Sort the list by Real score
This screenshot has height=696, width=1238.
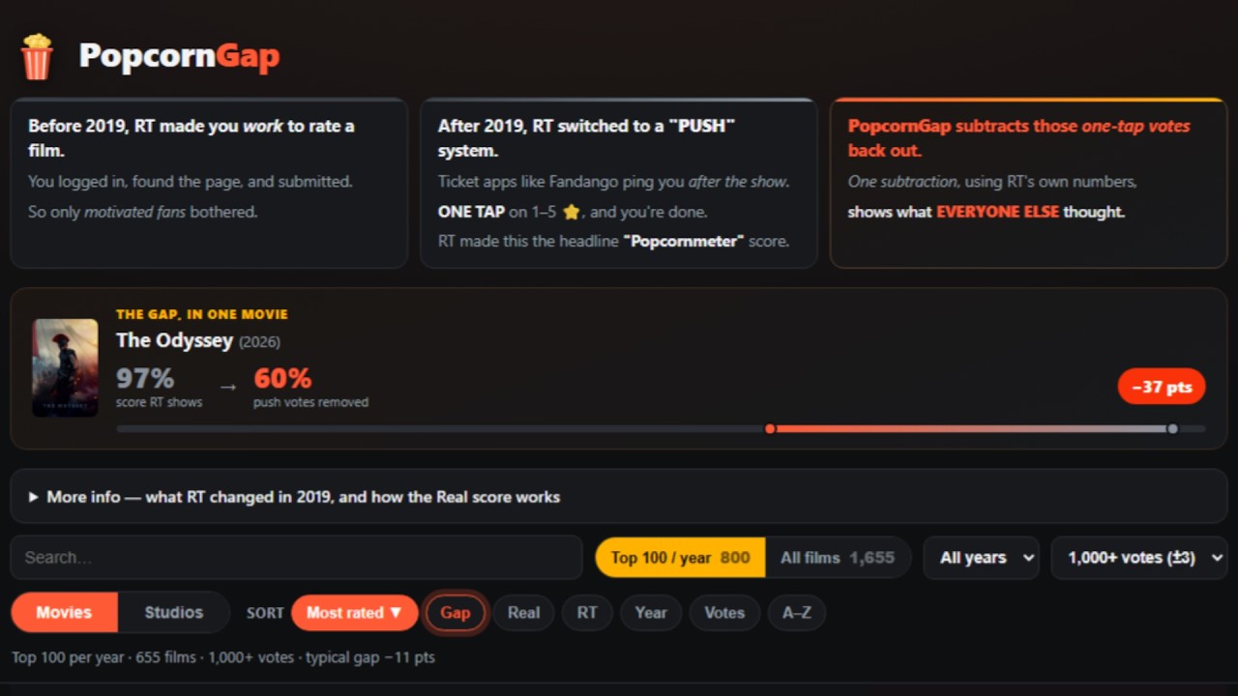[523, 612]
